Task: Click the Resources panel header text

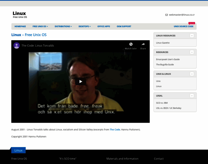Action: 162,52
